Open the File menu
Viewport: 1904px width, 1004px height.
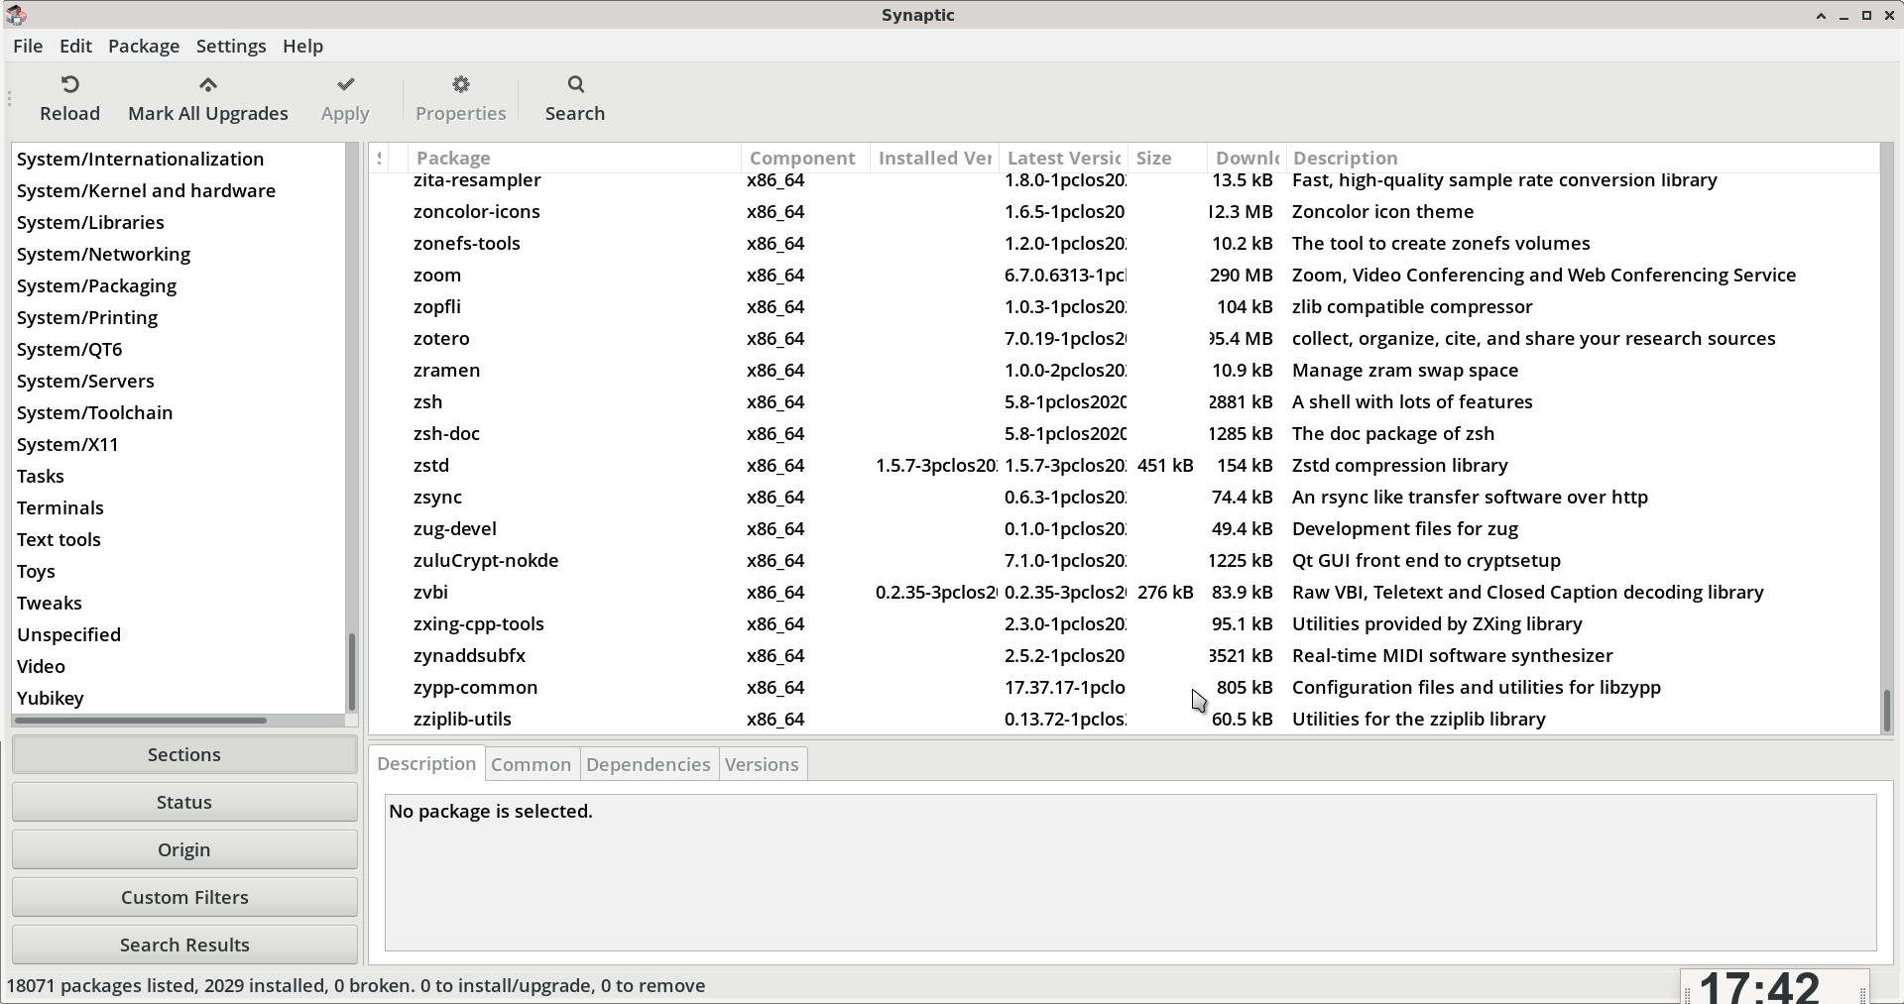click(x=28, y=47)
